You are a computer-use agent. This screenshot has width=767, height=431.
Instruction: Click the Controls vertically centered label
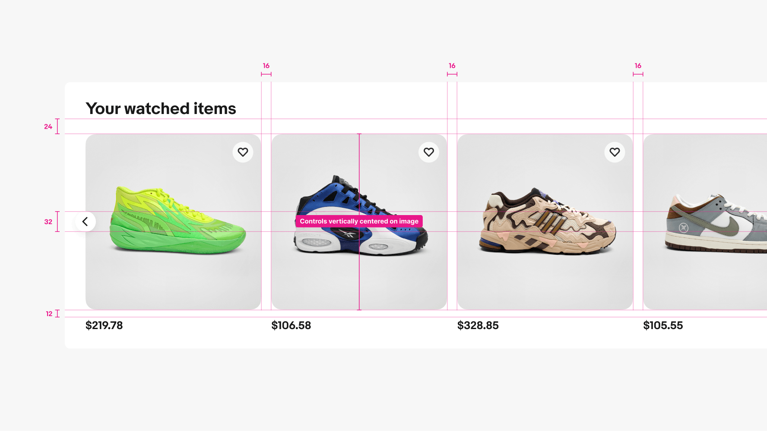click(359, 222)
